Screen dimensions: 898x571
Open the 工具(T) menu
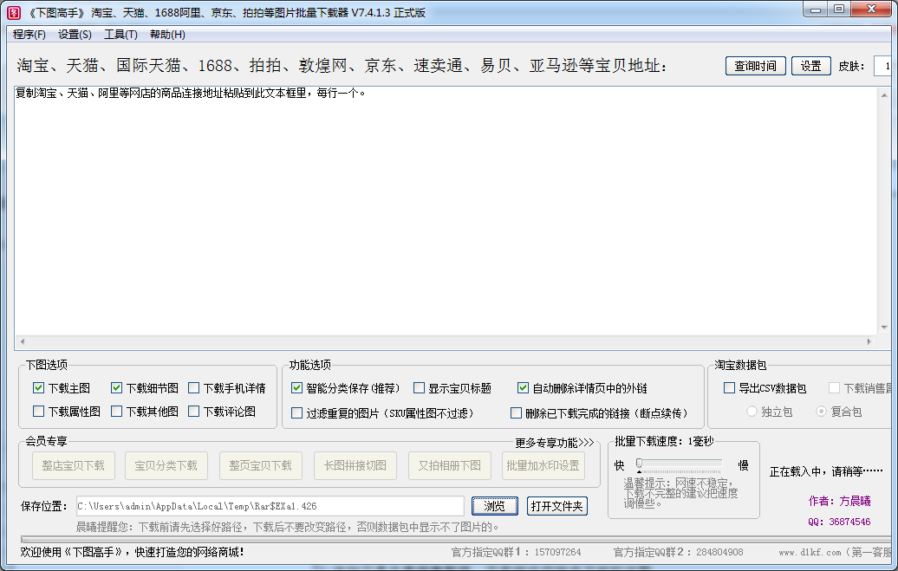click(x=120, y=35)
